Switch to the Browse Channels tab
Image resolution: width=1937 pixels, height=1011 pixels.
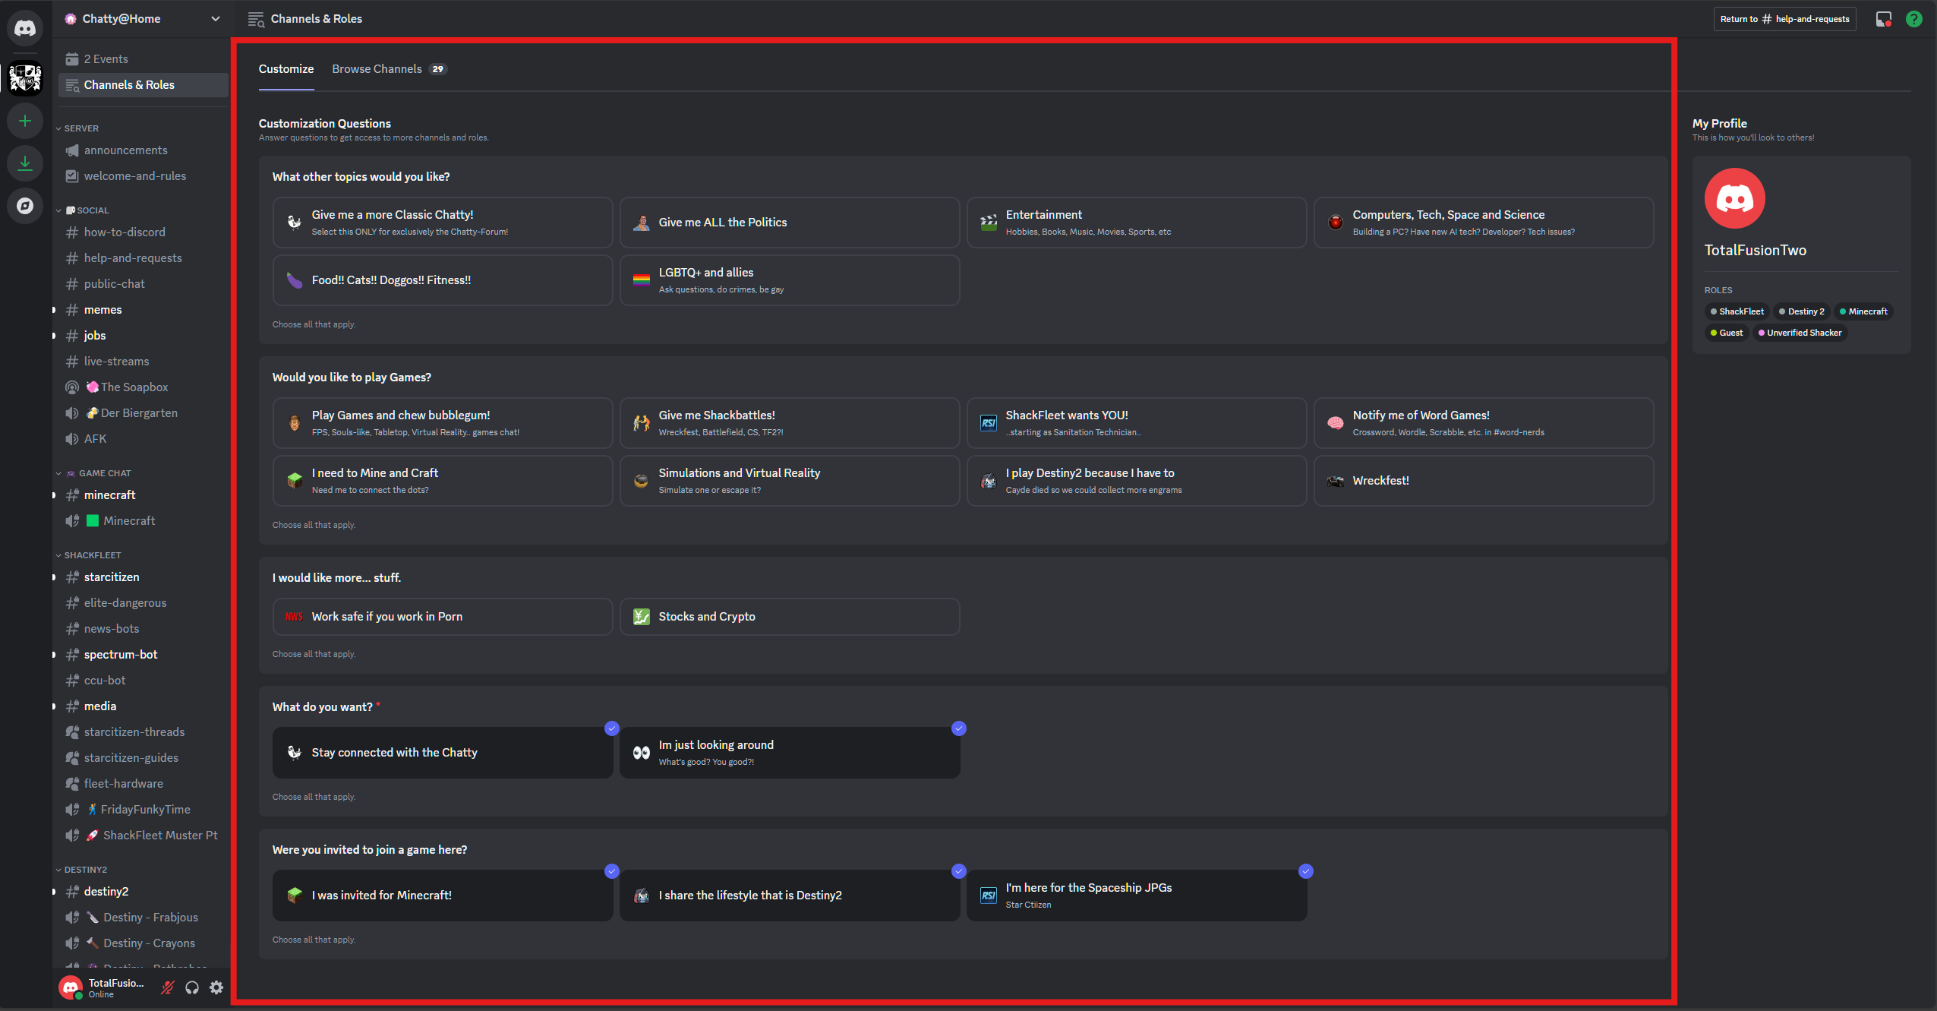[x=377, y=68]
